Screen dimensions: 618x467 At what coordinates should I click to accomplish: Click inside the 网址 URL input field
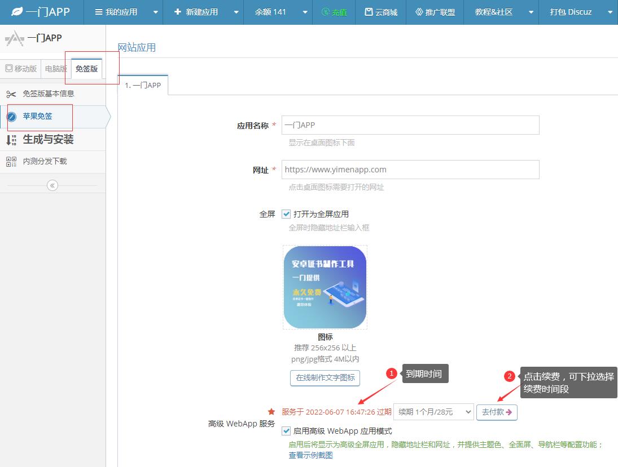(x=409, y=170)
